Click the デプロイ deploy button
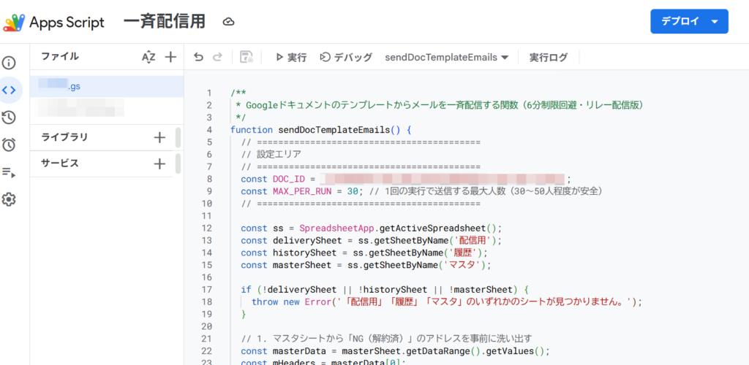 tap(689, 21)
